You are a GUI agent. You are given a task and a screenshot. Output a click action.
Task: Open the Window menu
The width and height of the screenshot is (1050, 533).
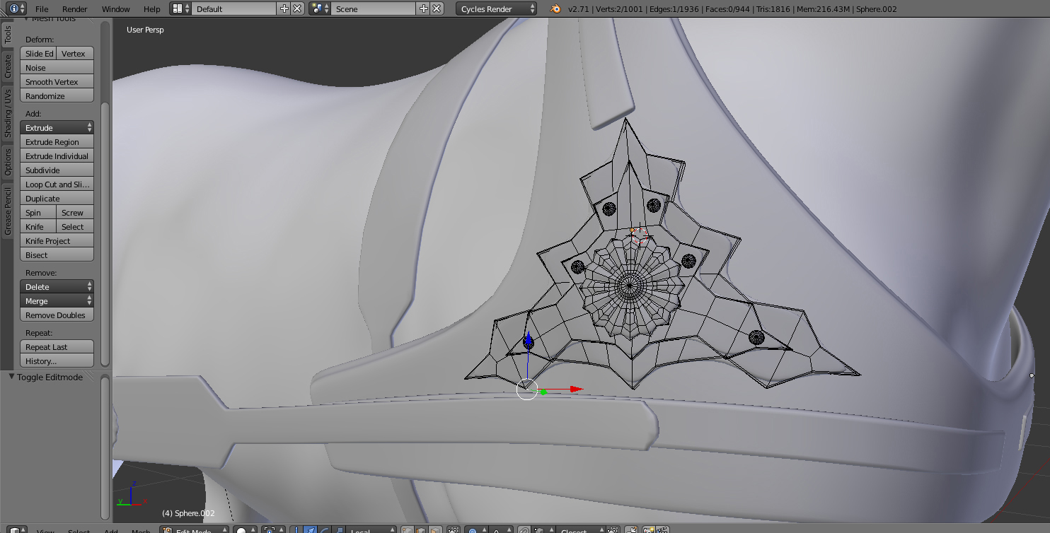pyautogui.click(x=115, y=8)
